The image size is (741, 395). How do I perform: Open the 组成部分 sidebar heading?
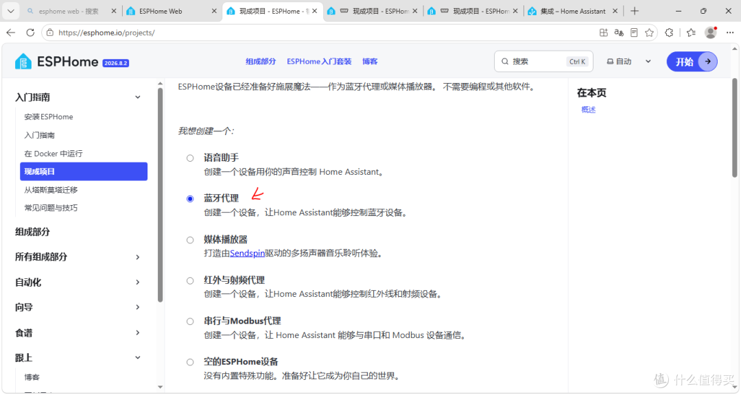[x=32, y=232]
